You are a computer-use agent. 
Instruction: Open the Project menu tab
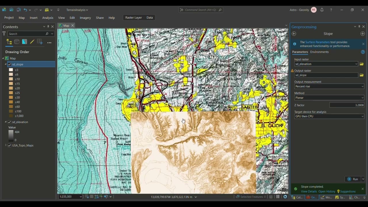tap(9, 18)
